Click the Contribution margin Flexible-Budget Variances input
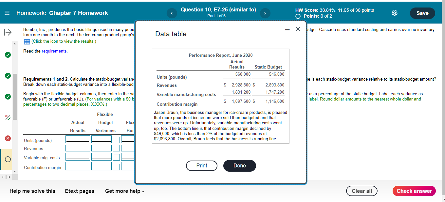 102,166
